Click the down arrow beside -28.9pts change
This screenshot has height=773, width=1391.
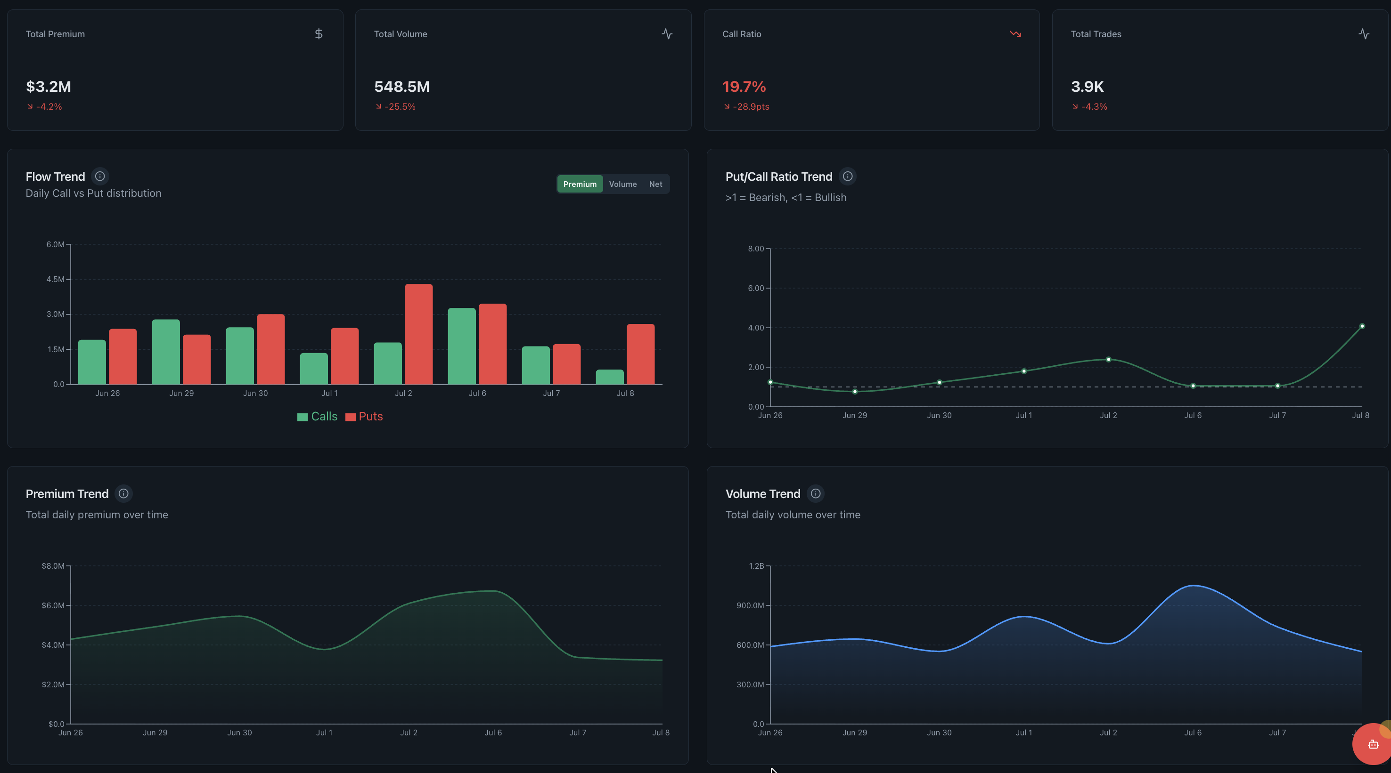pos(727,107)
